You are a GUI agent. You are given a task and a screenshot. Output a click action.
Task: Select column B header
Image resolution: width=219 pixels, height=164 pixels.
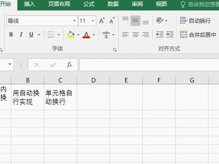click(x=28, y=80)
